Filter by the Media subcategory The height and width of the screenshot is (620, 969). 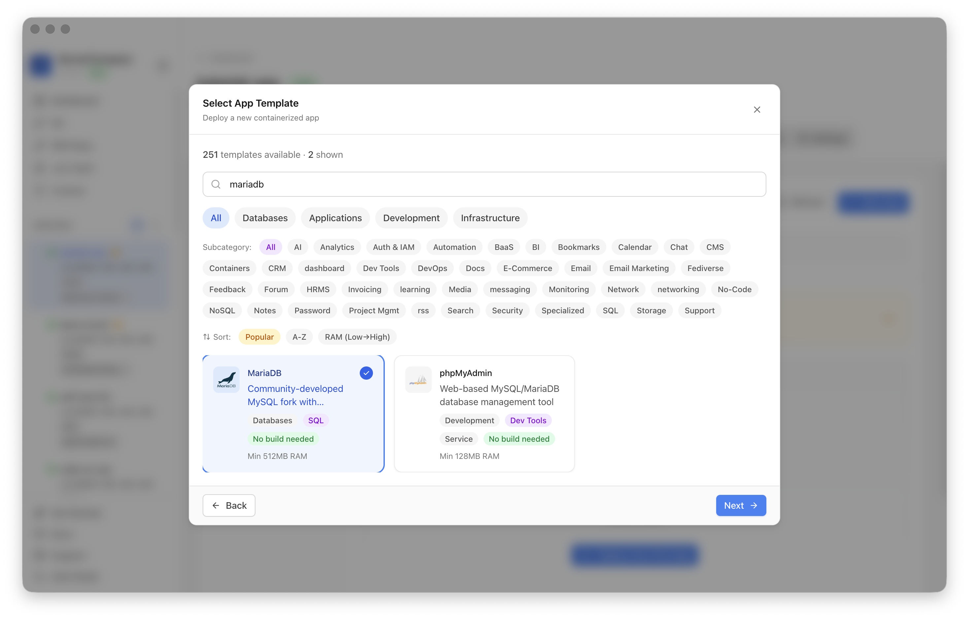(x=460, y=289)
